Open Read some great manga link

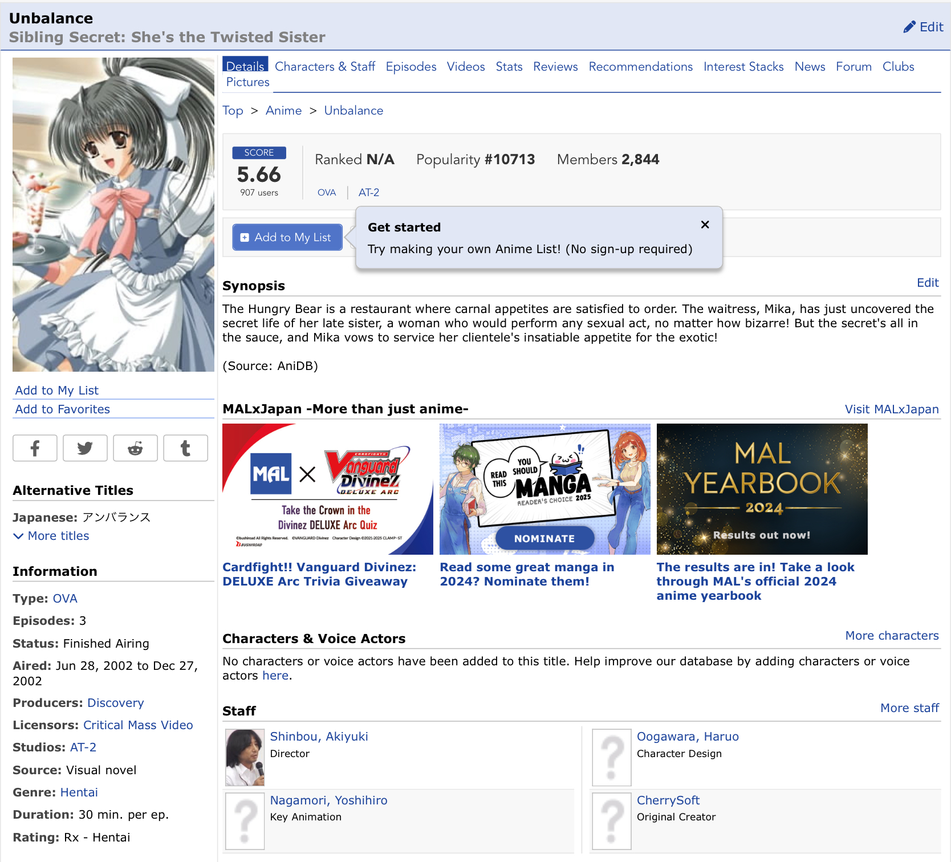pyautogui.click(x=527, y=574)
